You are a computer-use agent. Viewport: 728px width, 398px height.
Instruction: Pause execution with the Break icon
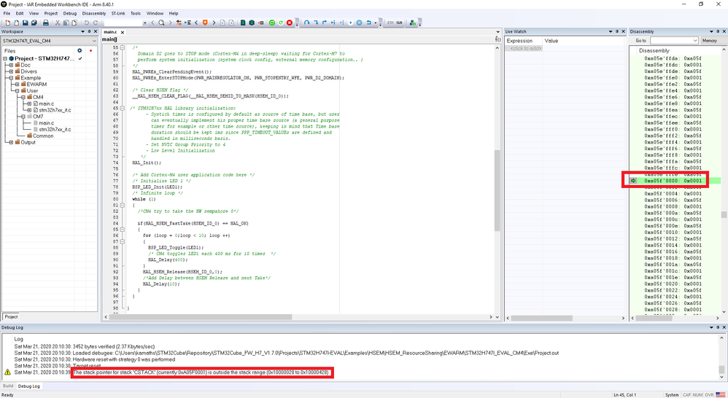[x=359, y=23]
